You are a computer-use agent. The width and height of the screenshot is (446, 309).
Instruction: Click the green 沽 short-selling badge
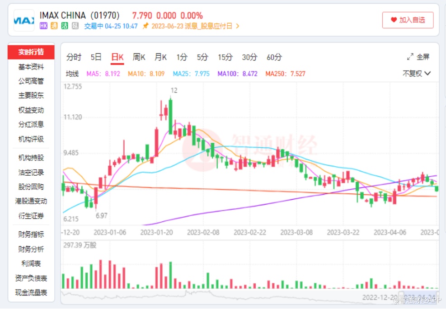[65, 26]
